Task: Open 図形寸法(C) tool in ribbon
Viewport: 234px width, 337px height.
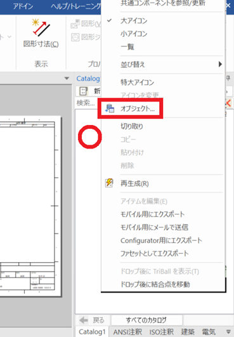Action: 41,33
